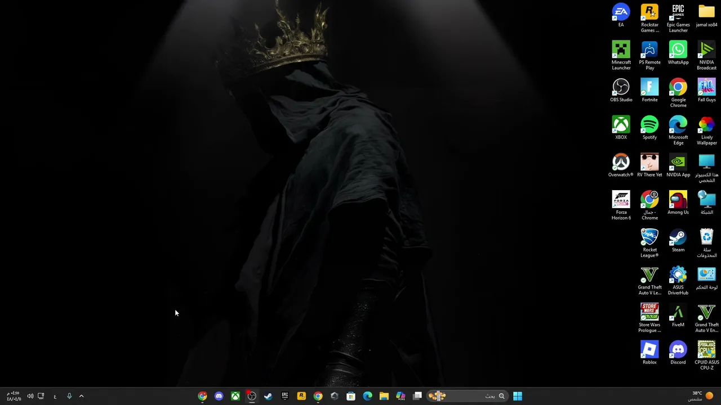Select the Forza Horizon 6 shortcut
Viewport: 721px width, 405px height.
click(x=621, y=205)
